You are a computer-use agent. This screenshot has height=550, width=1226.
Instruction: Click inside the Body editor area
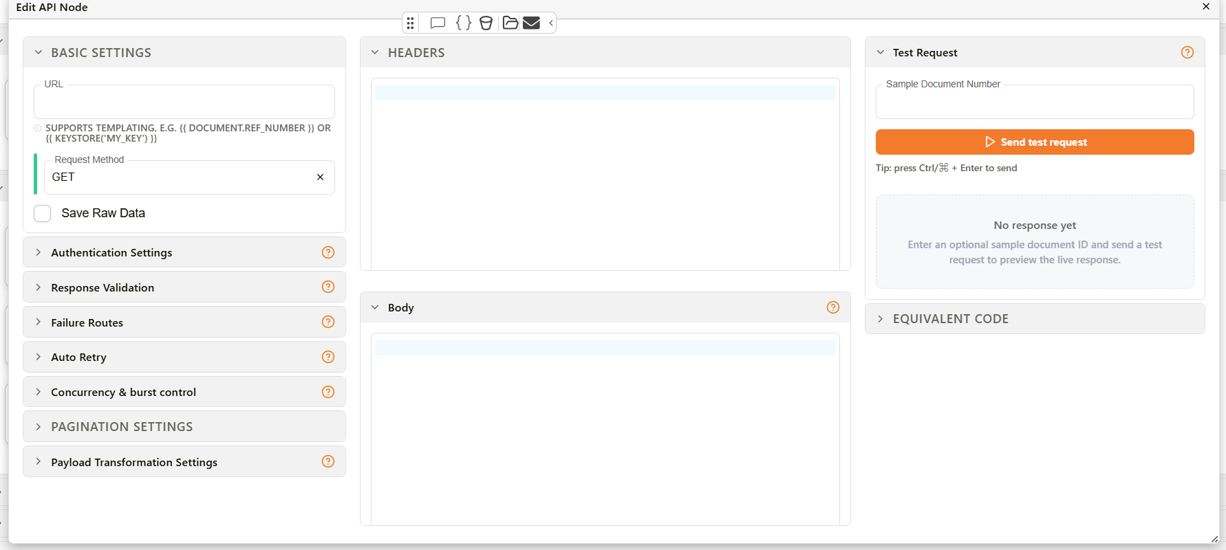(x=605, y=429)
